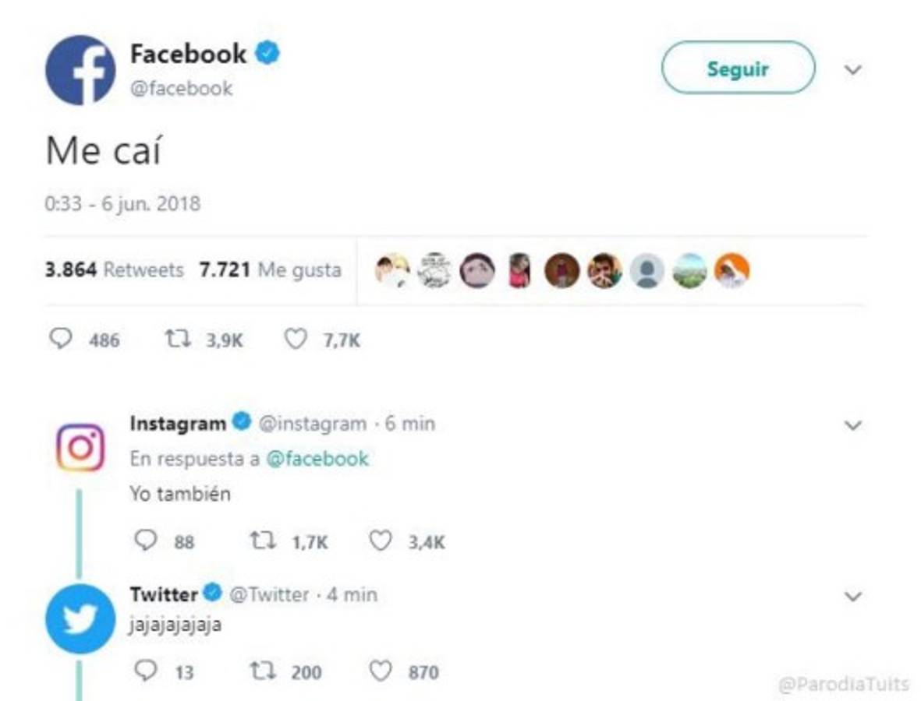The image size is (921, 701).
Task: Expand options menu on Instagram's reply
Action: (853, 425)
